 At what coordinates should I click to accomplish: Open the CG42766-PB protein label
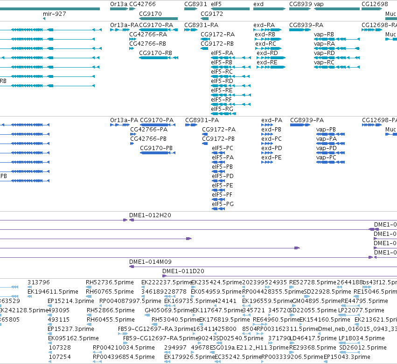pos(148,139)
